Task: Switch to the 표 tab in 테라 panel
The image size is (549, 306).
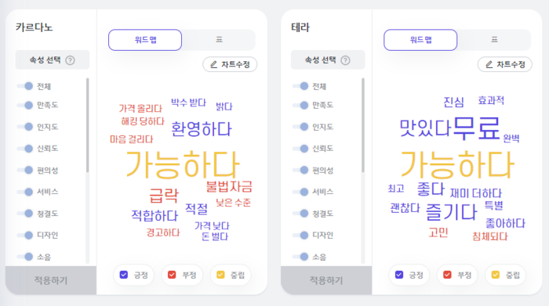Action: pyautogui.click(x=494, y=40)
